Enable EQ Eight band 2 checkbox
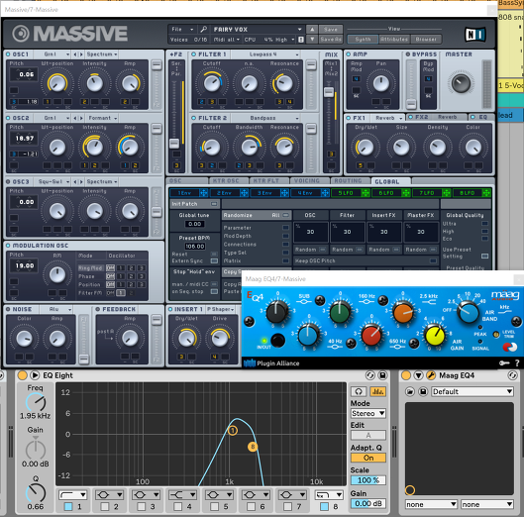Viewport: 524px width, 517px height. [x=105, y=507]
